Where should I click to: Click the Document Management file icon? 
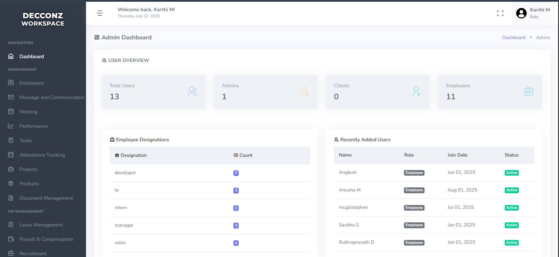(x=11, y=198)
